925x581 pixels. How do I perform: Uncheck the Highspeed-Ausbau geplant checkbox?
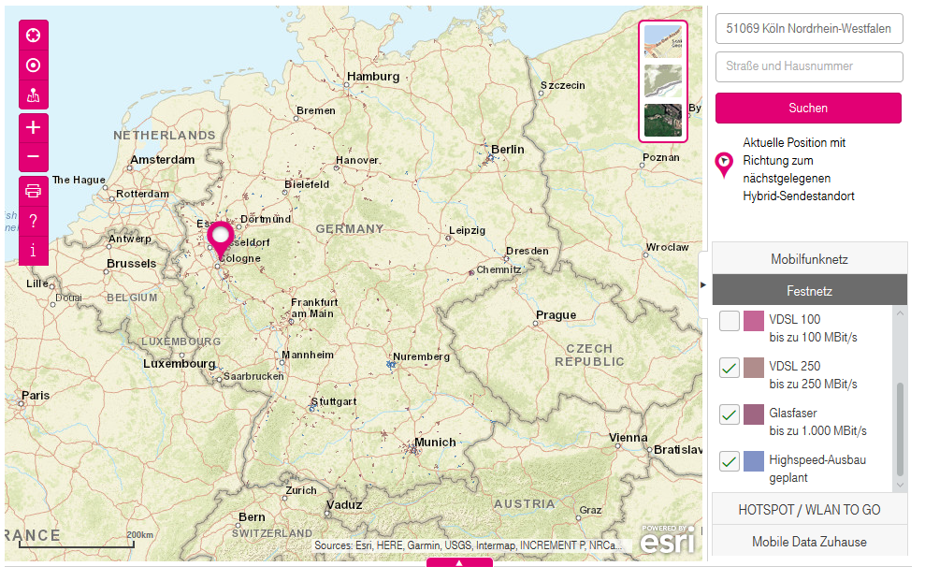coord(730,460)
